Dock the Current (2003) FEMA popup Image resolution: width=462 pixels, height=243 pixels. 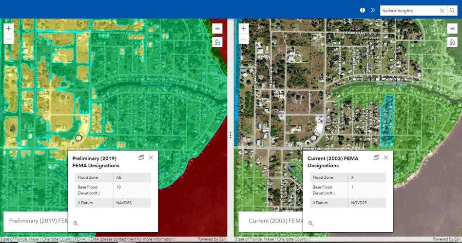[x=376, y=157]
